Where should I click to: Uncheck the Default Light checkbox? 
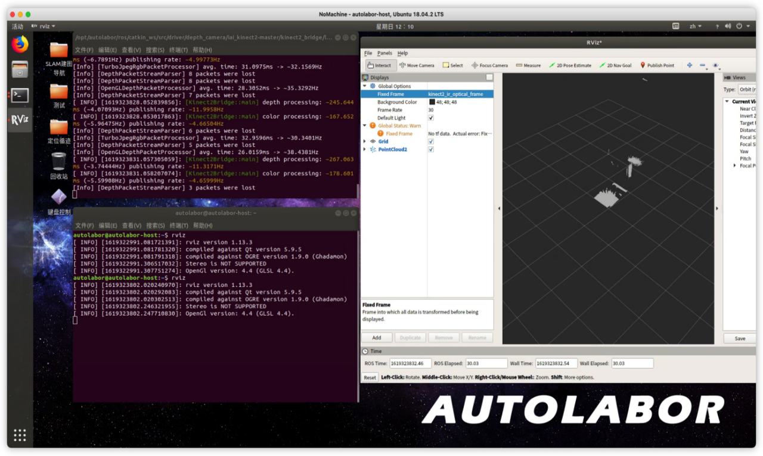[x=431, y=118]
